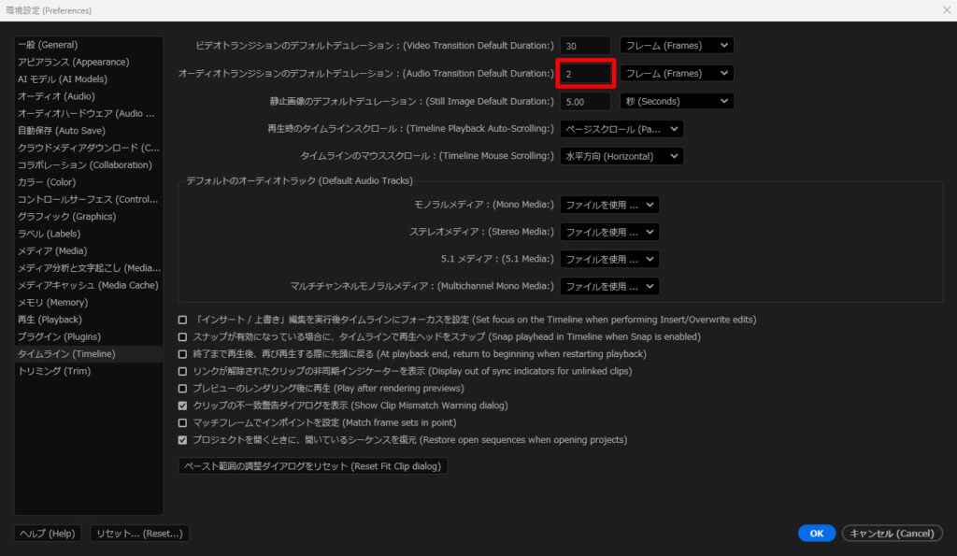
Task: Open the Plugins preferences section
Action: [89, 336]
